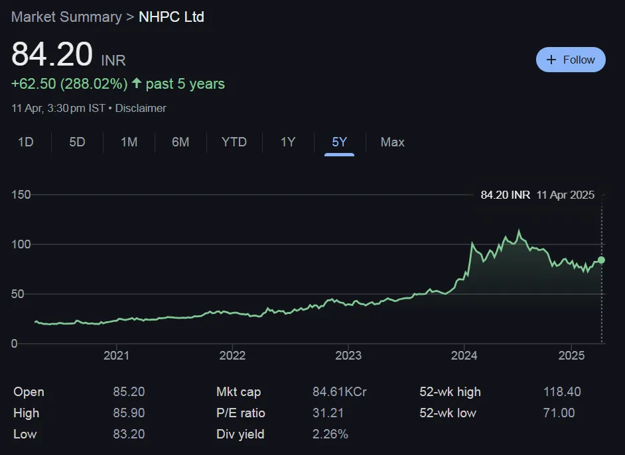Click the 84.20 INR chart tooltip value
The width and height of the screenshot is (625, 455).
coord(506,195)
